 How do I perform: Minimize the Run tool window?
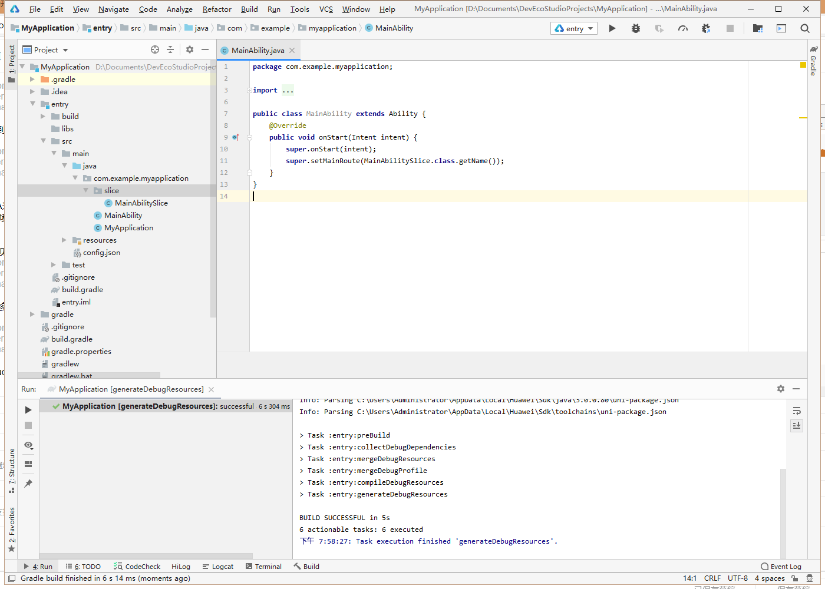(x=796, y=389)
